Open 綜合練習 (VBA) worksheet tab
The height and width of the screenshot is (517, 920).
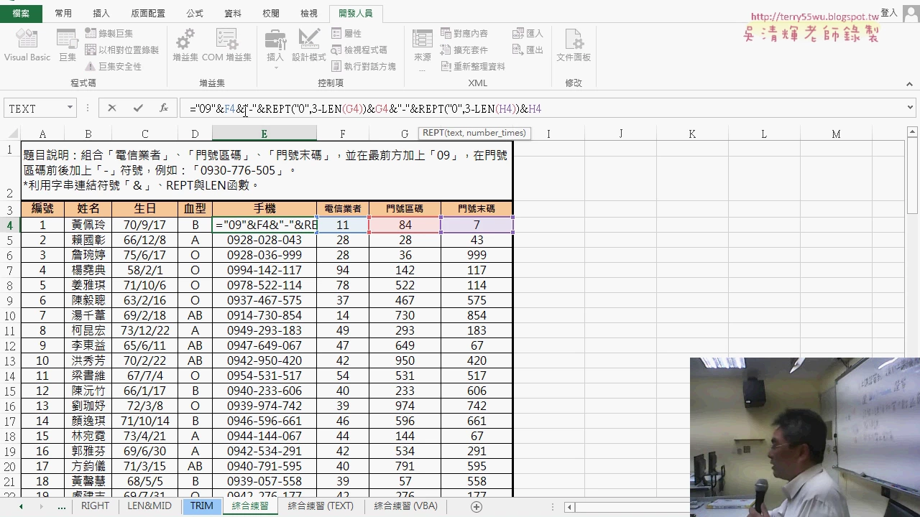(406, 506)
